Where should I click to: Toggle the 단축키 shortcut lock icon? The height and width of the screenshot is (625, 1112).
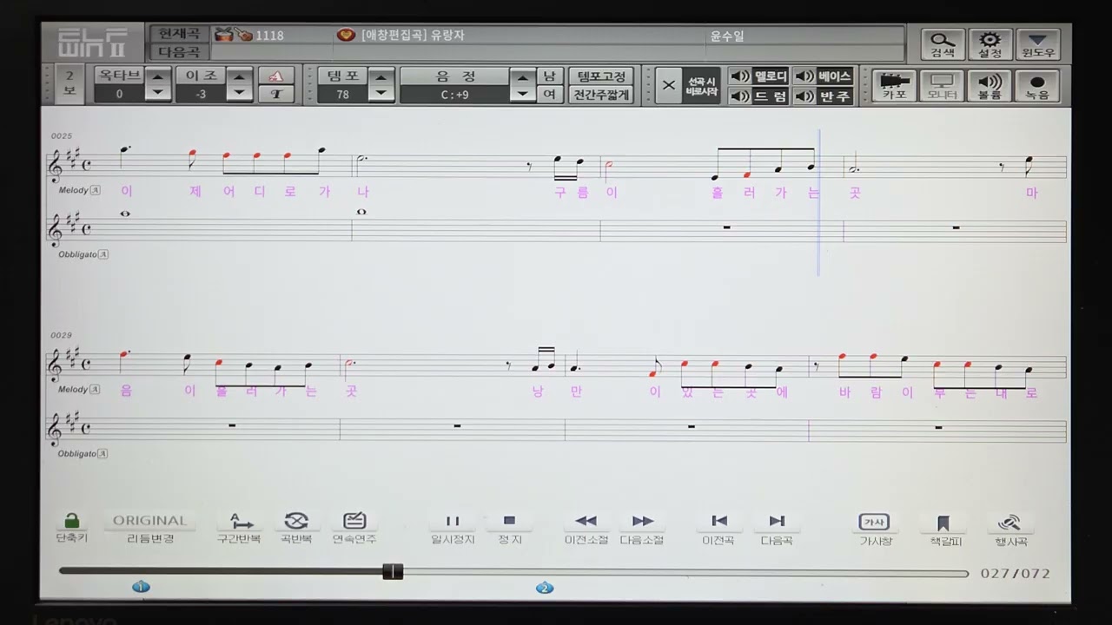(72, 527)
